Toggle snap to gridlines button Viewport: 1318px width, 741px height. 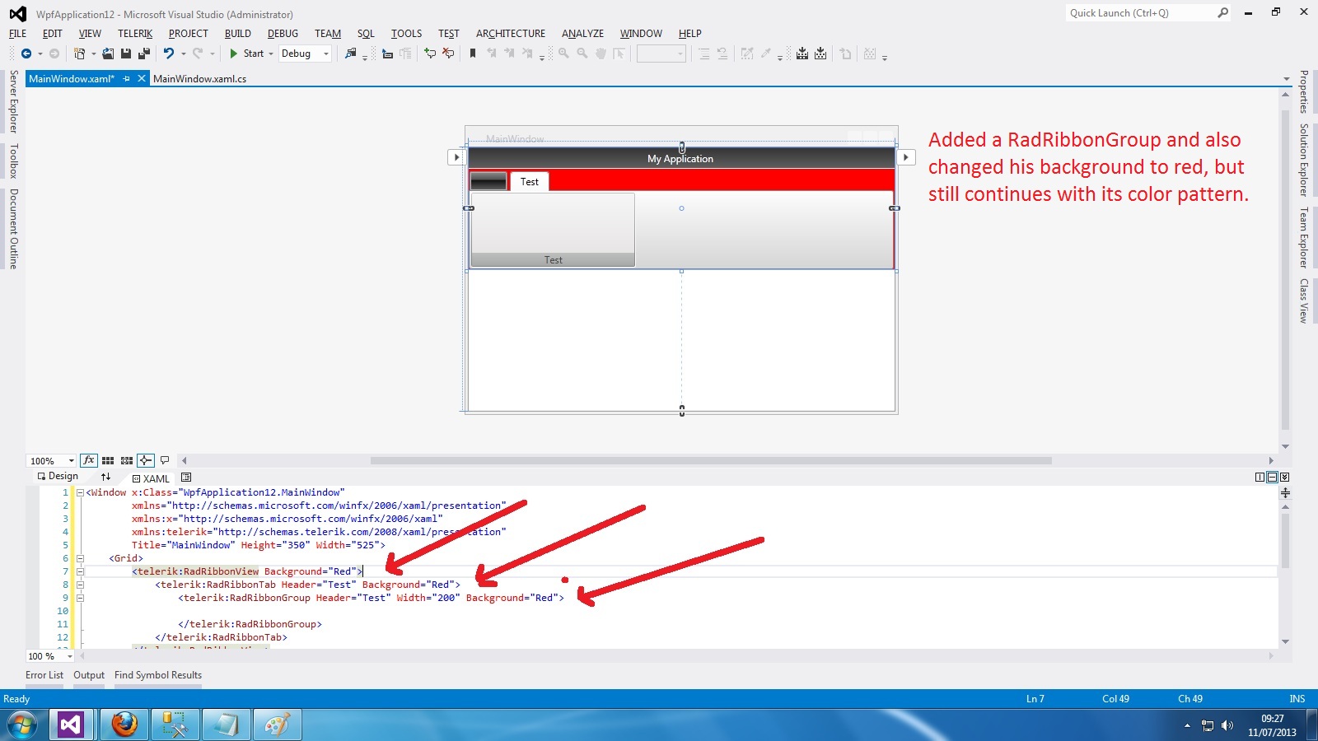pos(127,460)
